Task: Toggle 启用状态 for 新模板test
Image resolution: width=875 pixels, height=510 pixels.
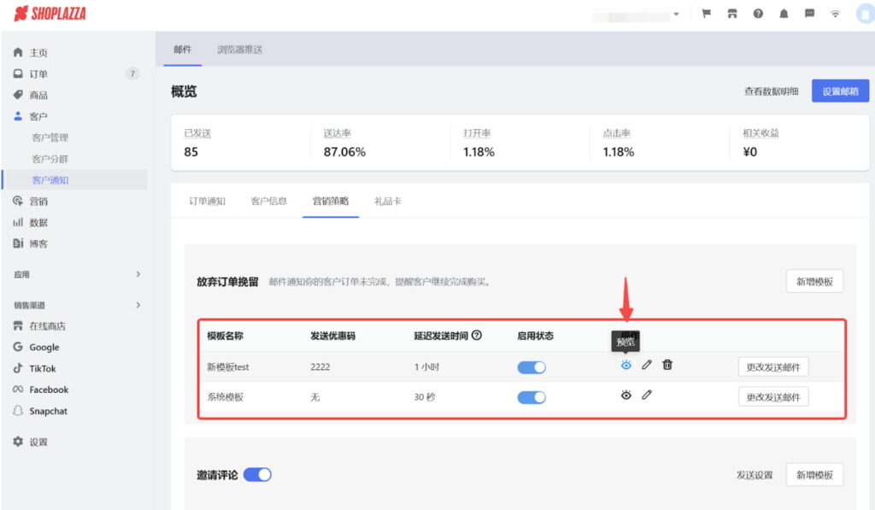Action: (x=531, y=367)
